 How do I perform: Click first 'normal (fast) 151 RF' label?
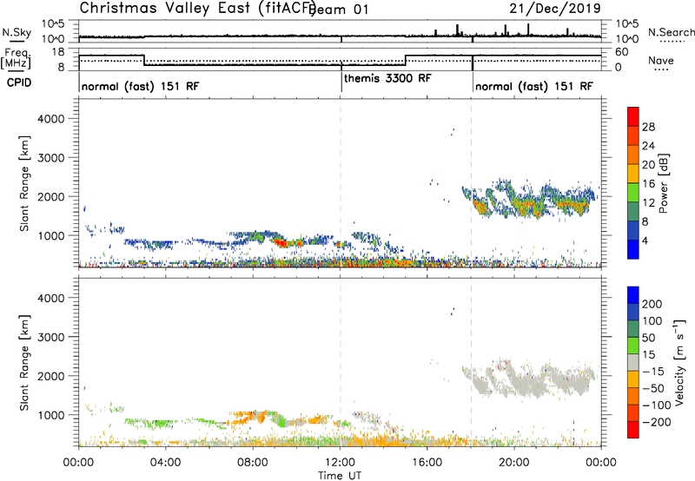pyautogui.click(x=140, y=86)
